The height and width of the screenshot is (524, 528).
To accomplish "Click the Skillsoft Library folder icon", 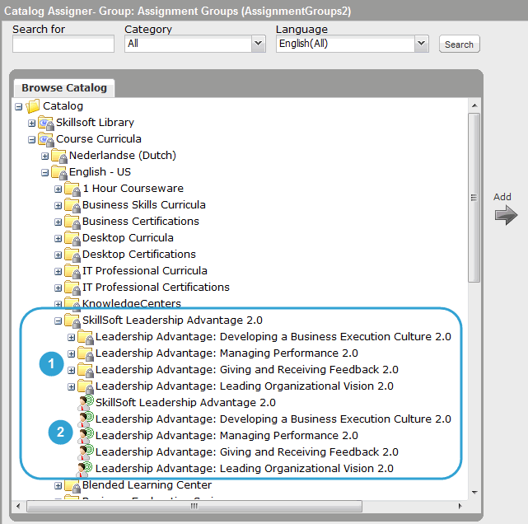I will point(46,123).
